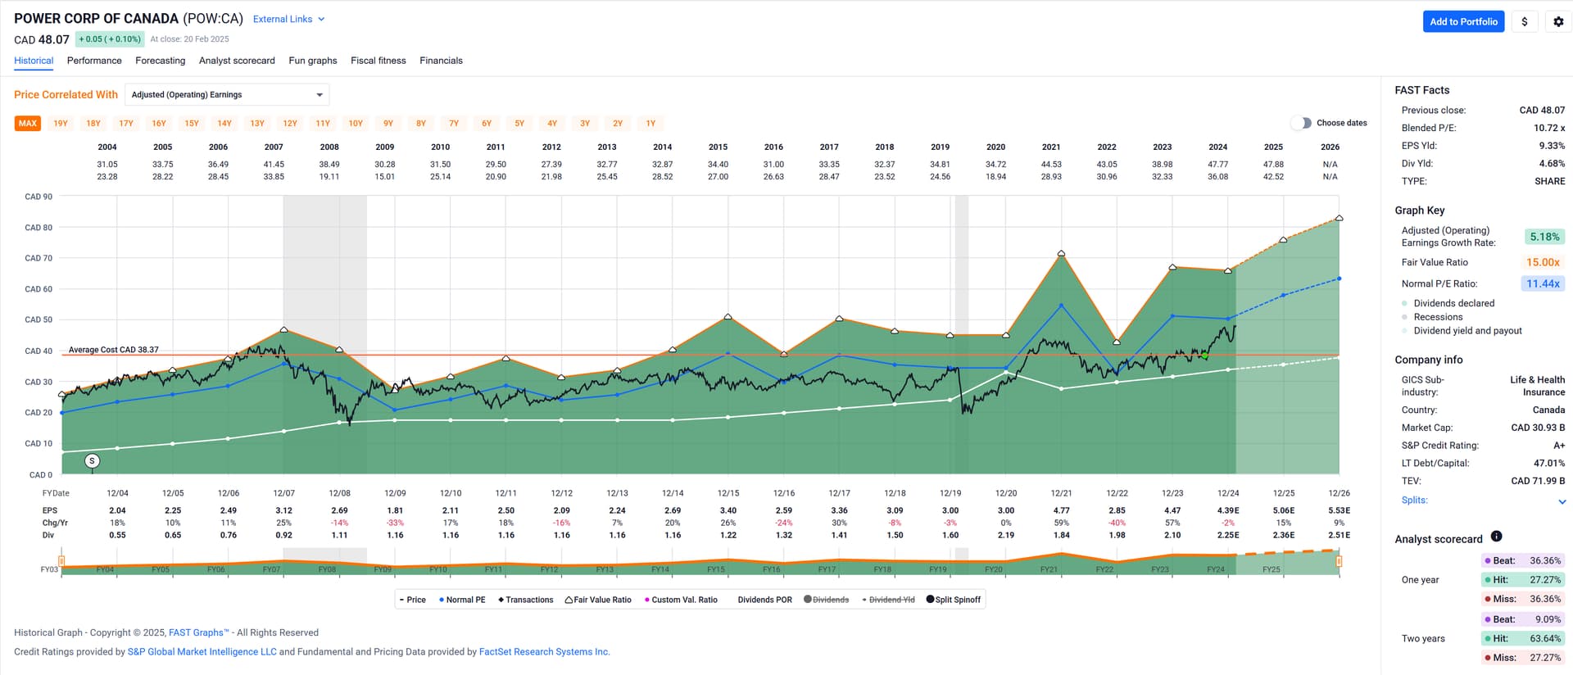Toggle Normal PE legend item
The height and width of the screenshot is (675, 1573).
(x=462, y=600)
